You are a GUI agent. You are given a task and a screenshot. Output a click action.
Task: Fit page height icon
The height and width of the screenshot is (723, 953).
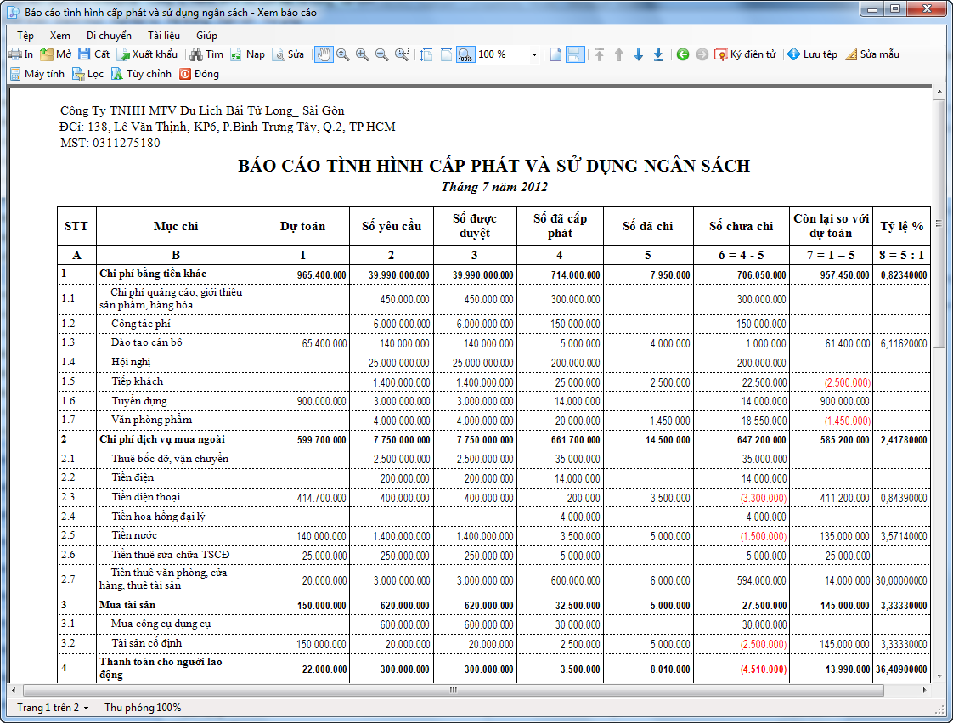tap(426, 54)
